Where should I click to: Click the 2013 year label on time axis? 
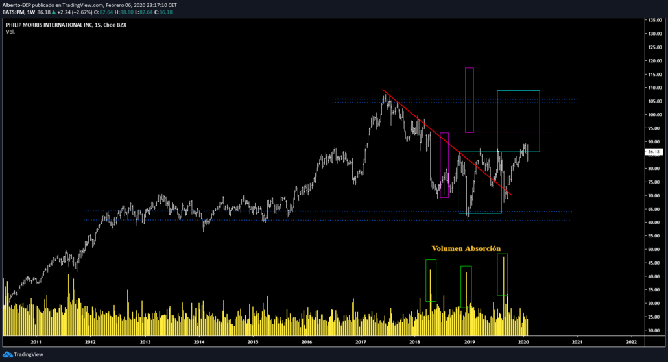tap(145, 342)
